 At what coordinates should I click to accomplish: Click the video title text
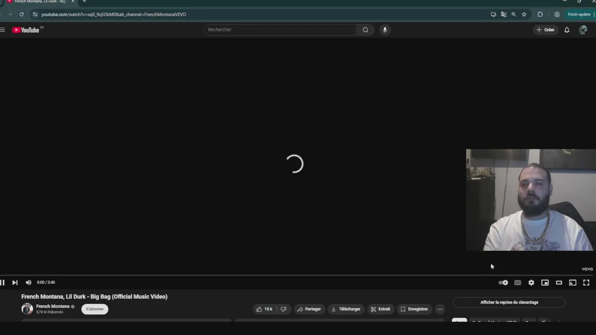tap(94, 296)
